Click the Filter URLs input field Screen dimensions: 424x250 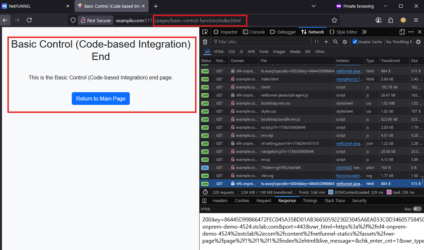click(262, 42)
